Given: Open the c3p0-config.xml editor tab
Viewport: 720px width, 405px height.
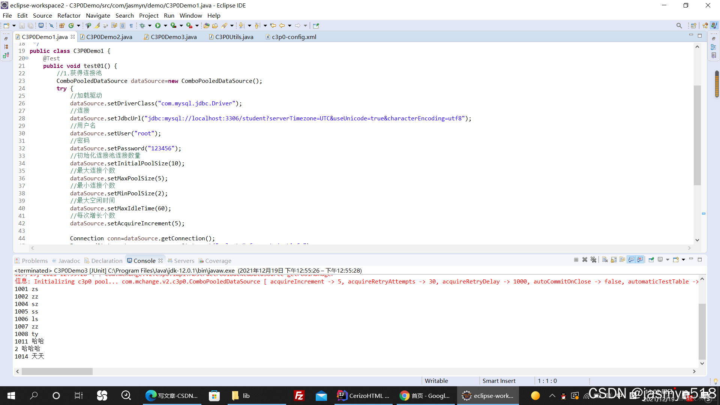Looking at the screenshot, I should [294, 37].
